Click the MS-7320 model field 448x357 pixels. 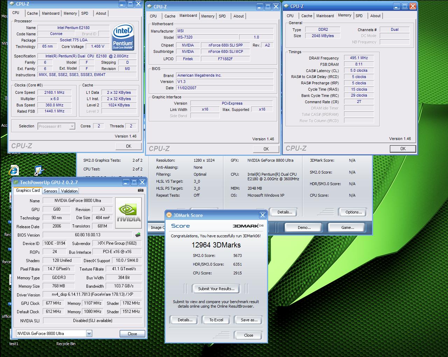coord(207,37)
